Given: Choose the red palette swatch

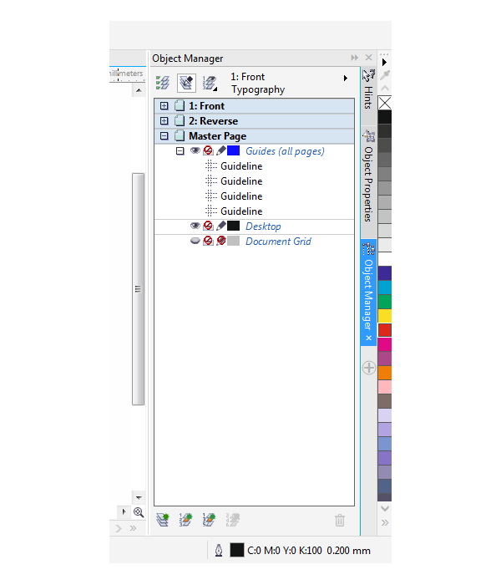Looking at the screenshot, I should coord(385,330).
